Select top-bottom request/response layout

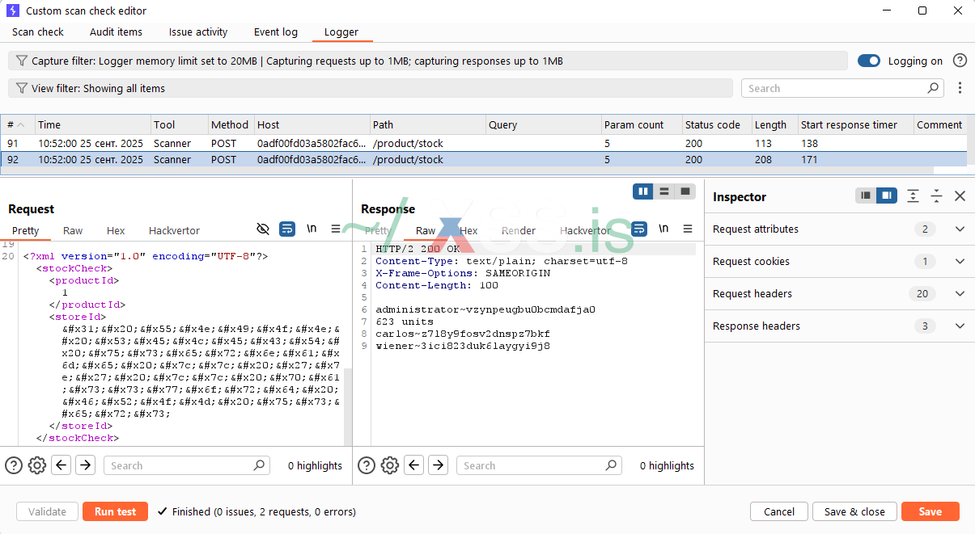point(664,191)
